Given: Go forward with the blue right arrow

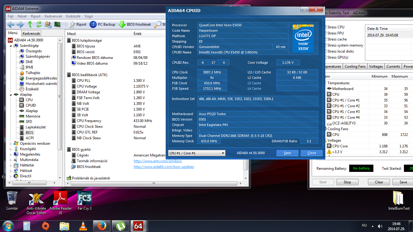Looking at the screenshot, I should [x=20, y=24].
